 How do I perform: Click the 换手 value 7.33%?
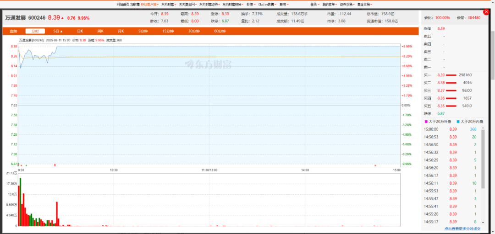point(257,14)
